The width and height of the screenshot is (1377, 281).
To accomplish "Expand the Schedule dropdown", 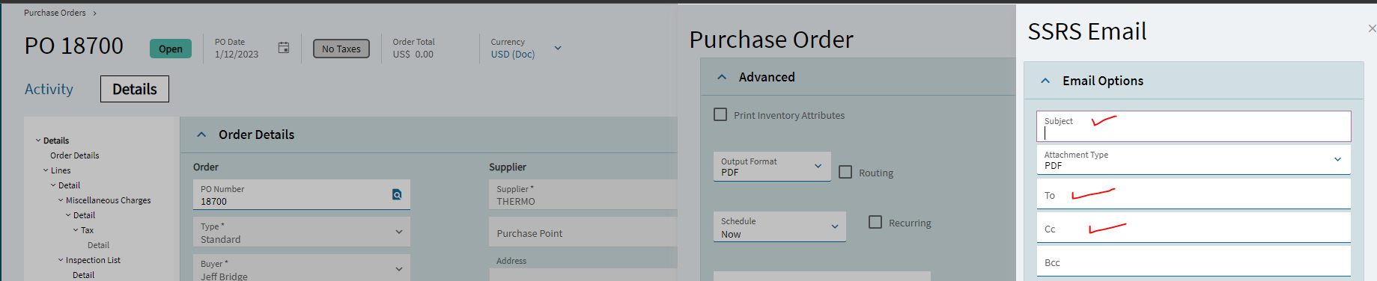I will pyautogui.click(x=779, y=226).
